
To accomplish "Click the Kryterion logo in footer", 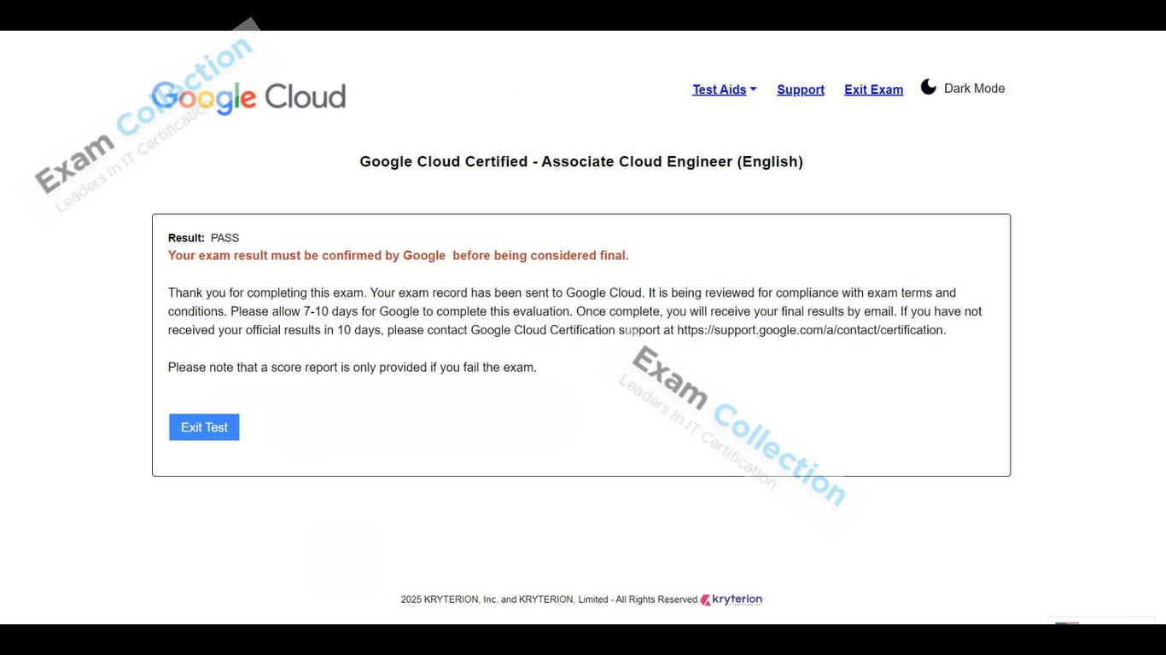I will point(732,600).
